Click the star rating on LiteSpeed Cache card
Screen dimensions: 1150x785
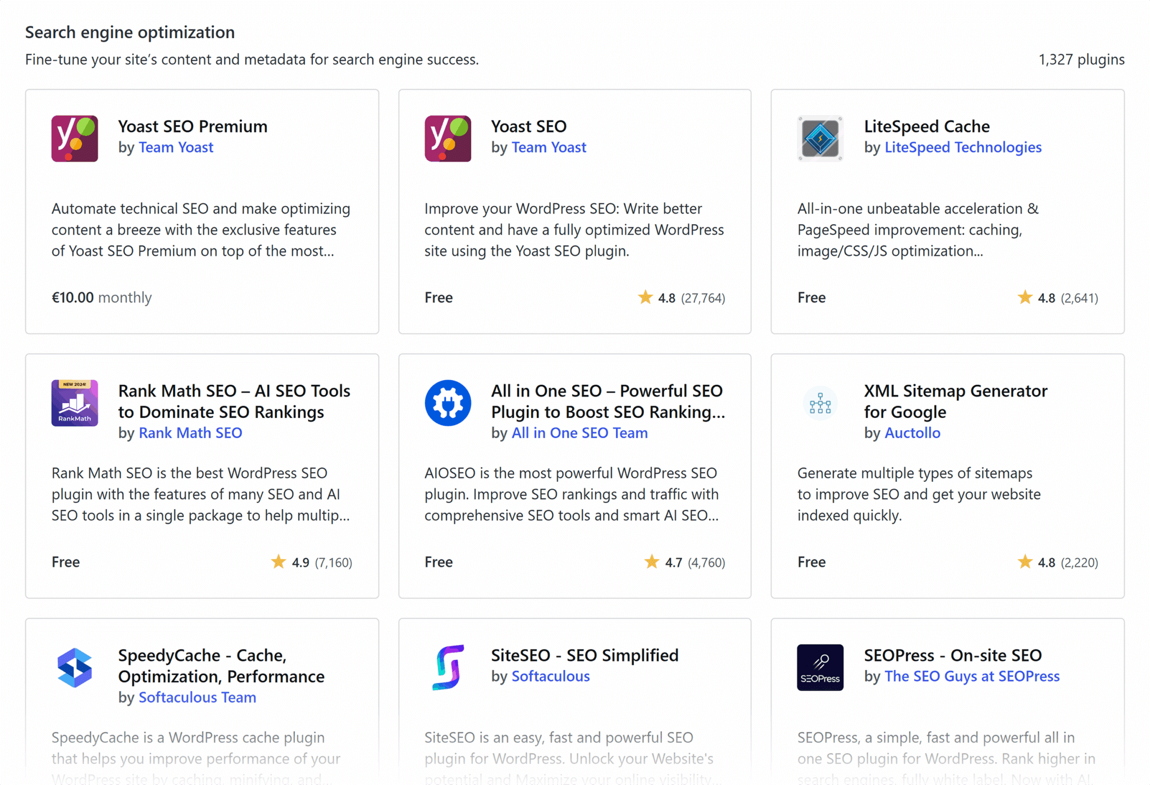[1057, 298]
